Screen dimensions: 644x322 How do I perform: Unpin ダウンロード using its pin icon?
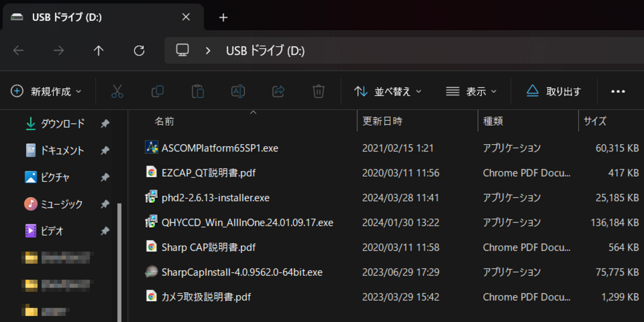[105, 124]
